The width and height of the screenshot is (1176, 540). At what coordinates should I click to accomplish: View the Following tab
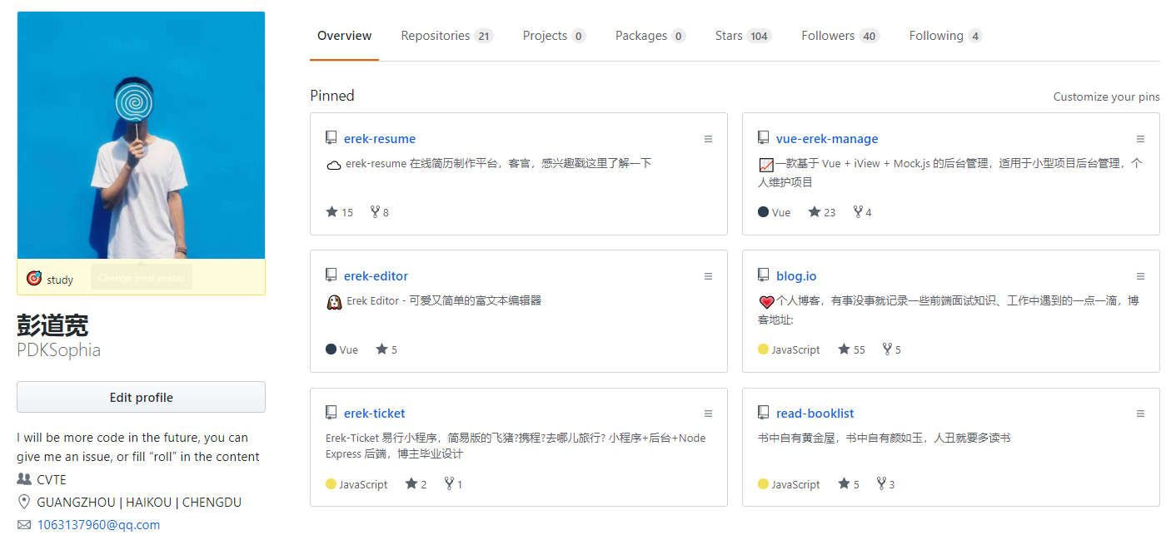pyautogui.click(x=945, y=36)
